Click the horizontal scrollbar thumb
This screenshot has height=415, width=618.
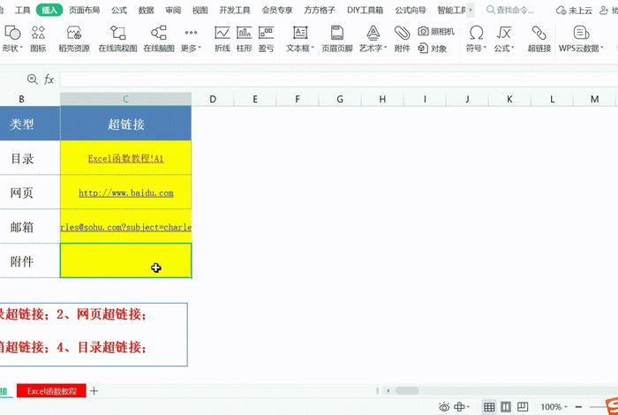click(407, 391)
